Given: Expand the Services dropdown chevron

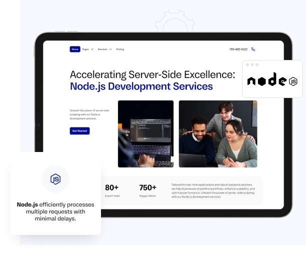Looking at the screenshot, I should (x=110, y=49).
